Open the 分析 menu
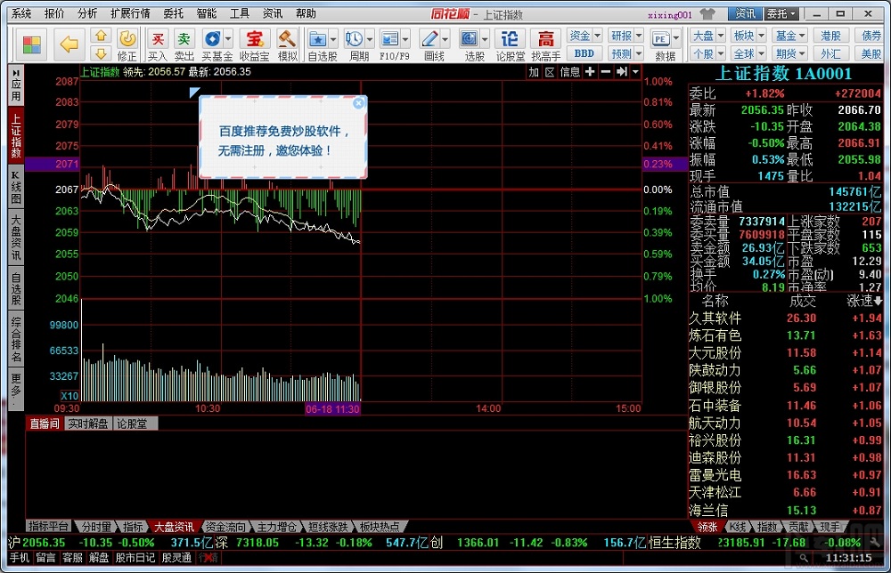This screenshot has height=573, width=891. [86, 13]
